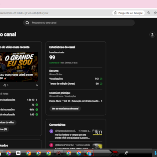157x157 pixels.
Task: Click the Tempo de exibição (horas) label
Action: (x=62, y=84)
